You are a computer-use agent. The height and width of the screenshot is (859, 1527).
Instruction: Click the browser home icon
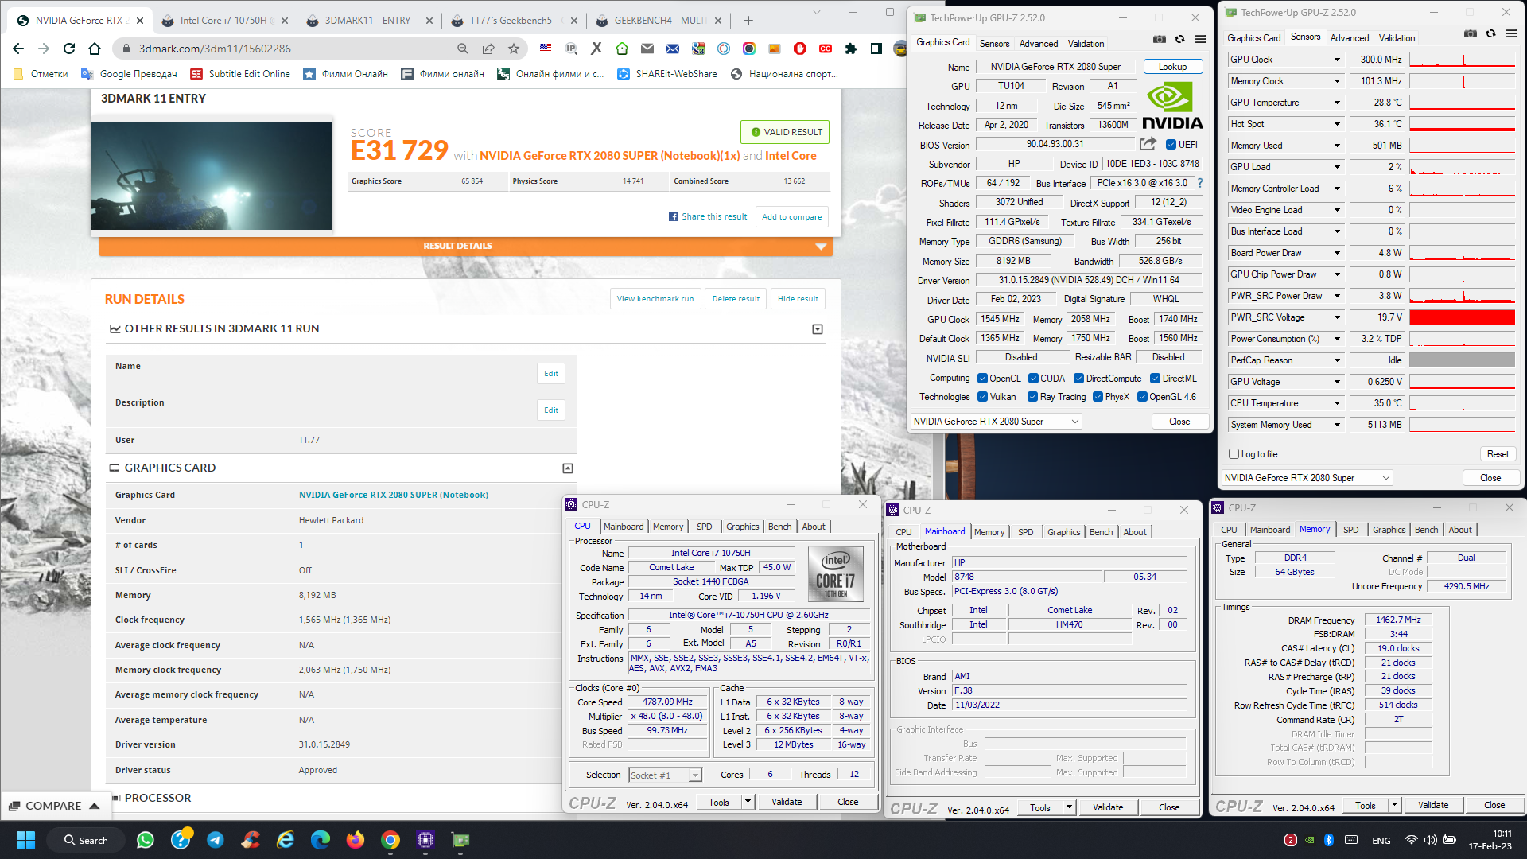pyautogui.click(x=95, y=49)
